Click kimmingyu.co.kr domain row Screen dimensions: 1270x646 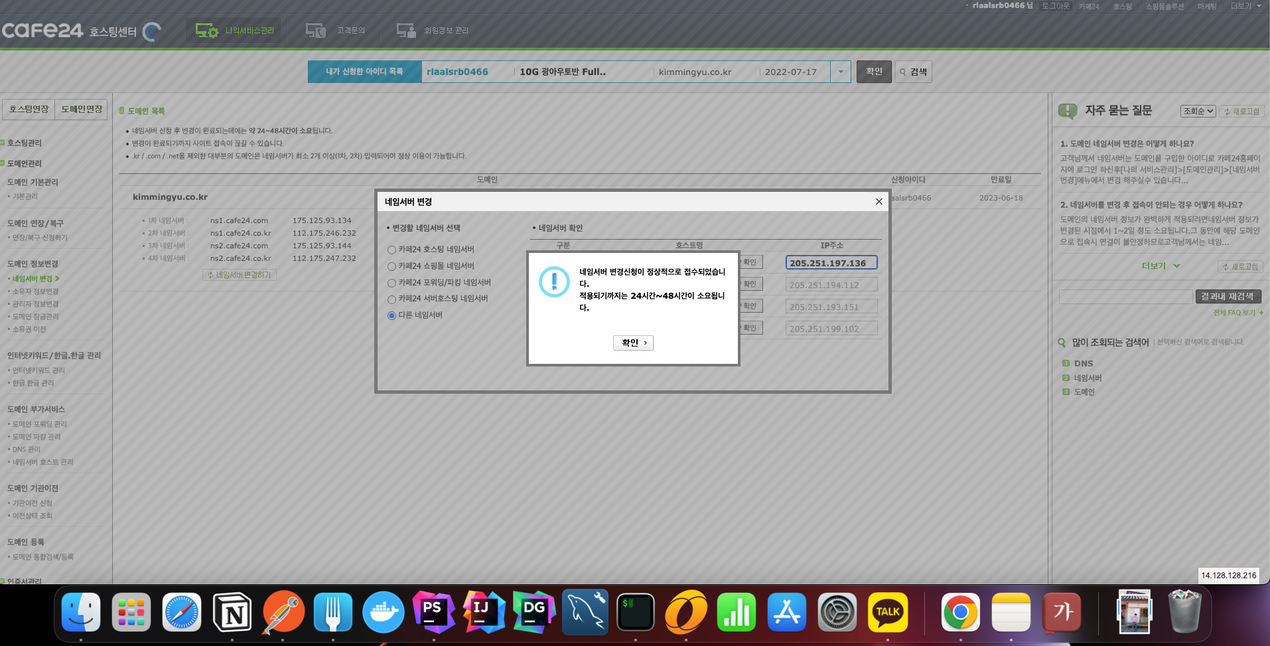(170, 197)
